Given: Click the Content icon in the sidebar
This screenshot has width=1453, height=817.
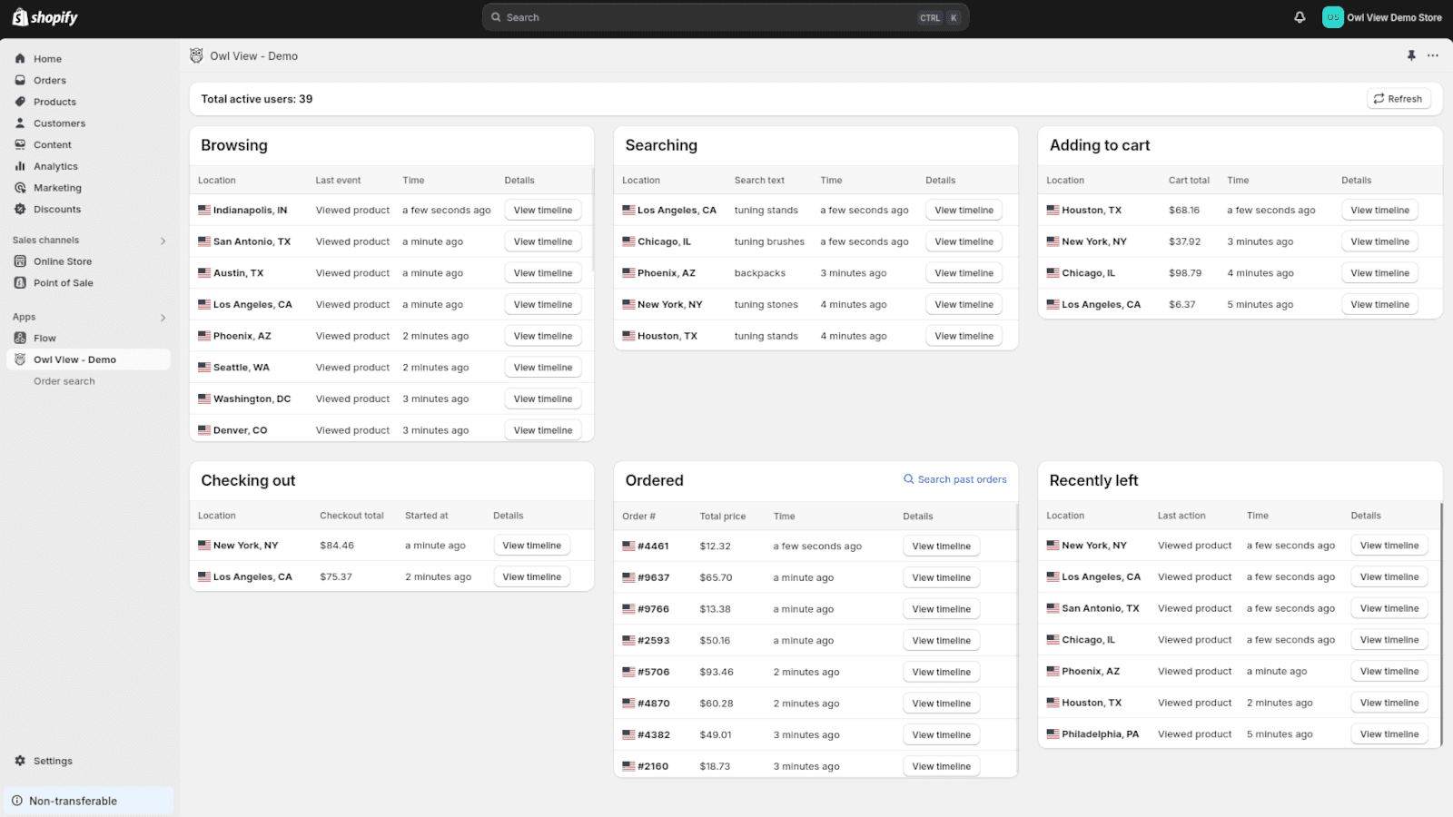Looking at the screenshot, I should (x=20, y=144).
